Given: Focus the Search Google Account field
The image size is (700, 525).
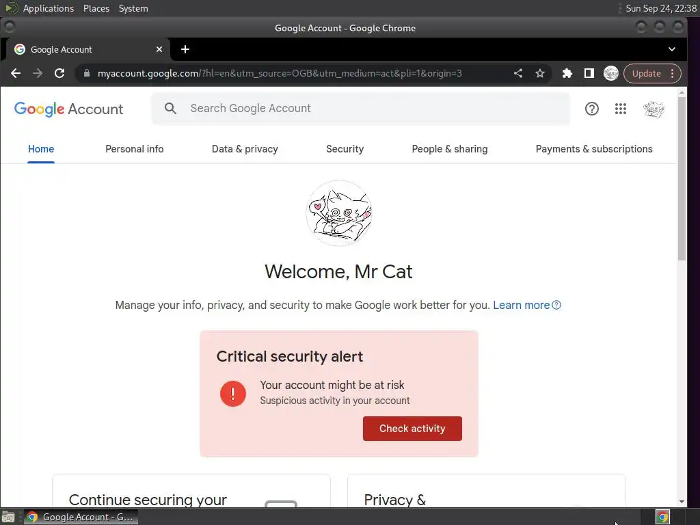Looking at the screenshot, I should pyautogui.click(x=360, y=109).
